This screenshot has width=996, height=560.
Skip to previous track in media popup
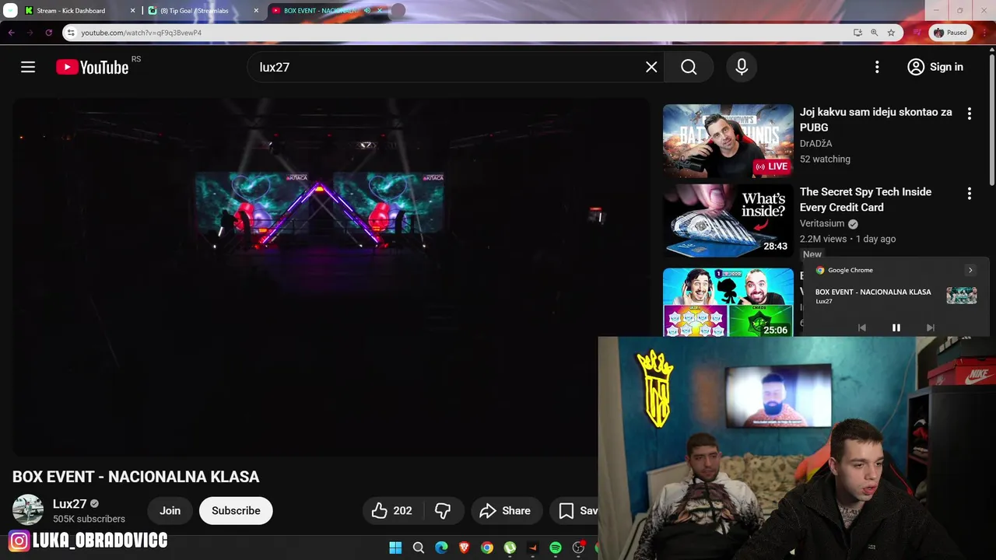tap(861, 327)
